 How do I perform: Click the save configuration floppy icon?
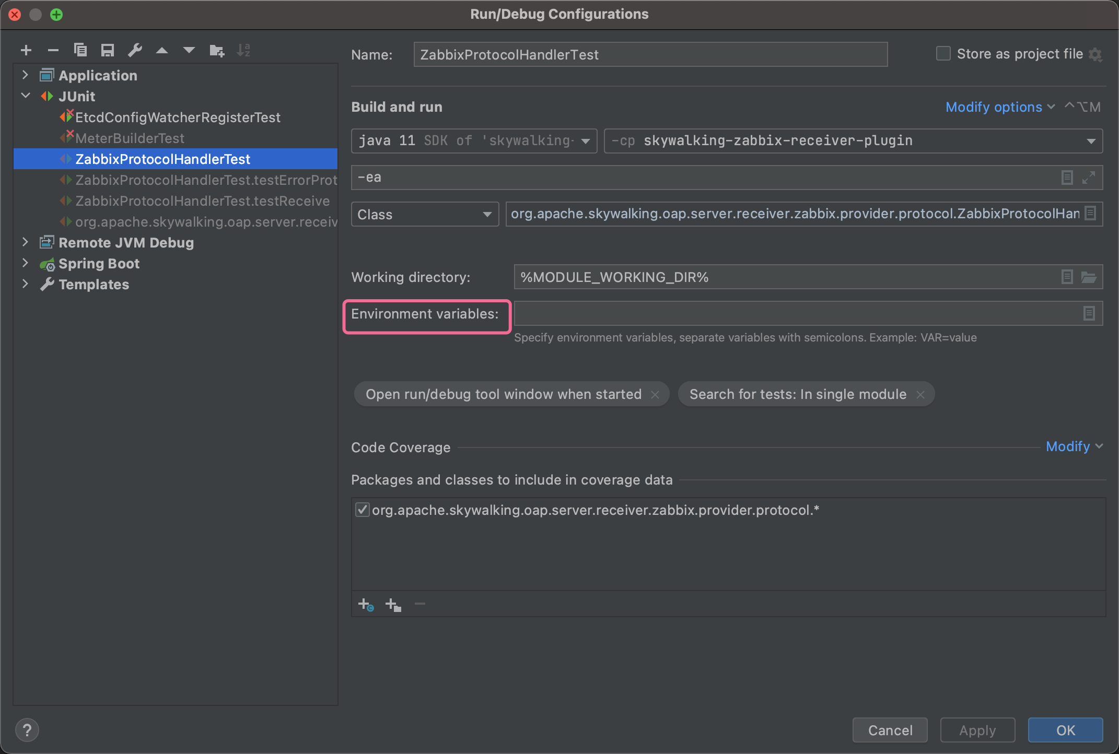(108, 51)
